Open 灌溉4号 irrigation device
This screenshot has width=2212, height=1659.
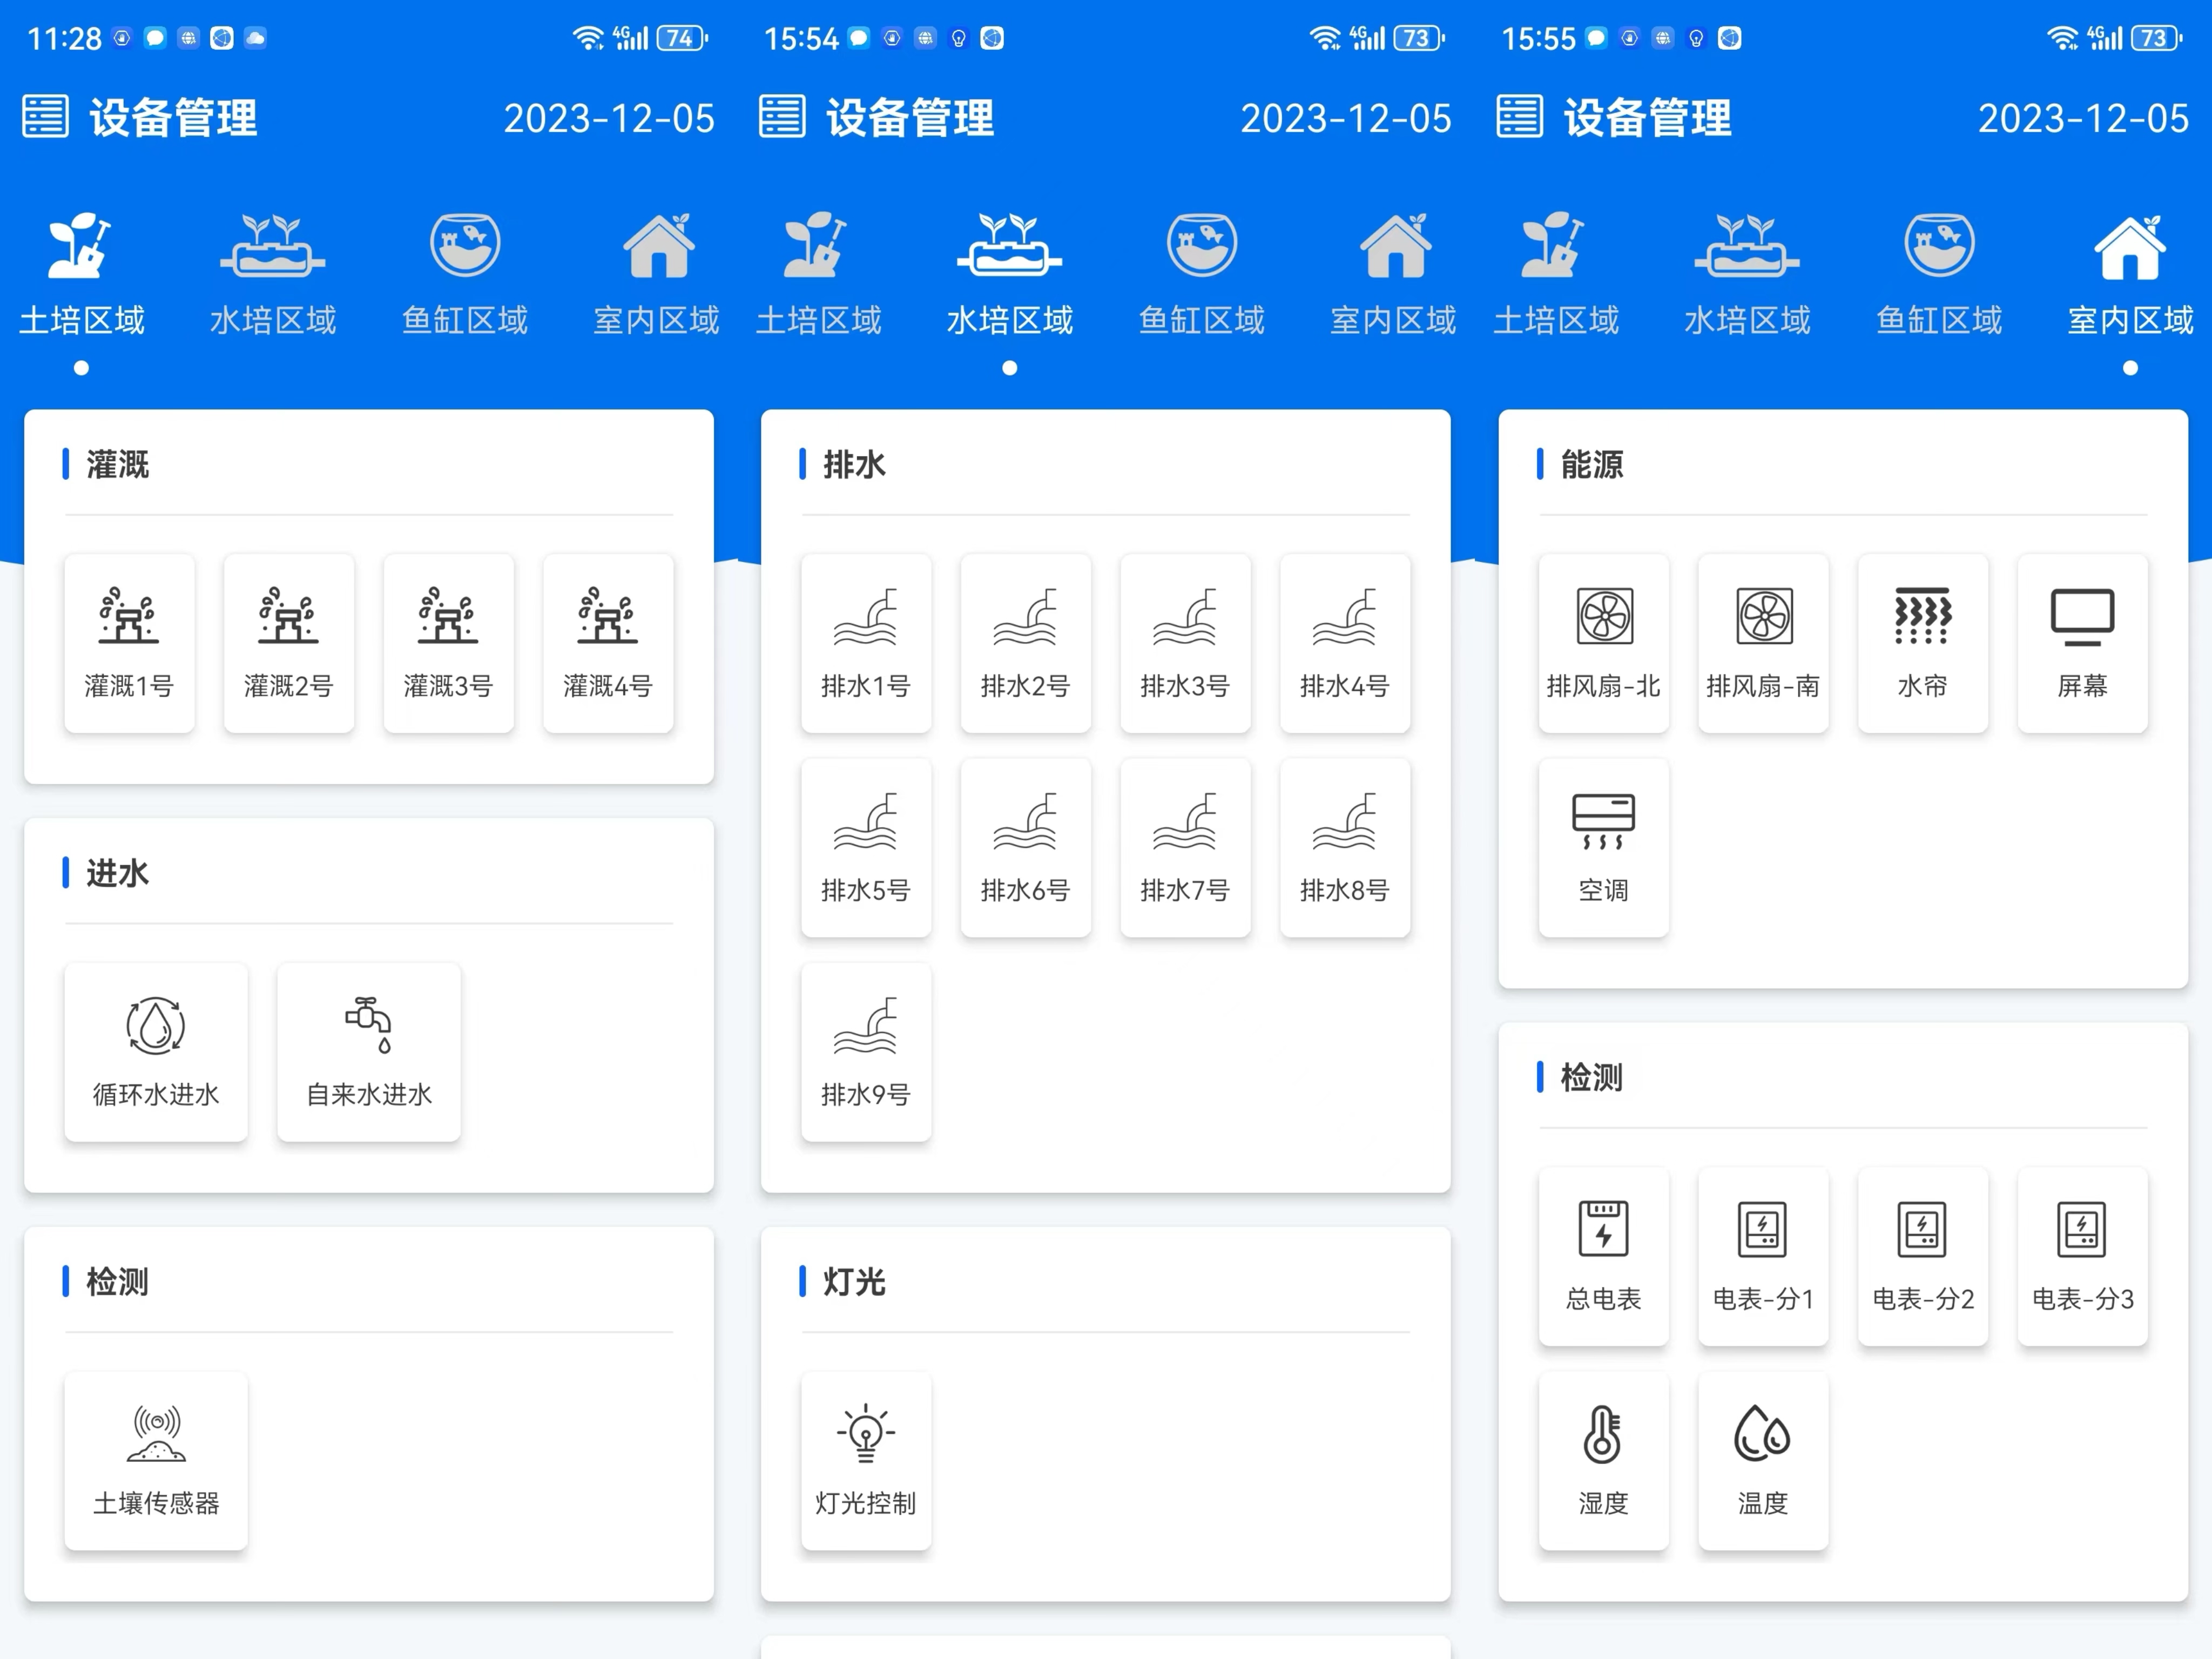tap(608, 643)
